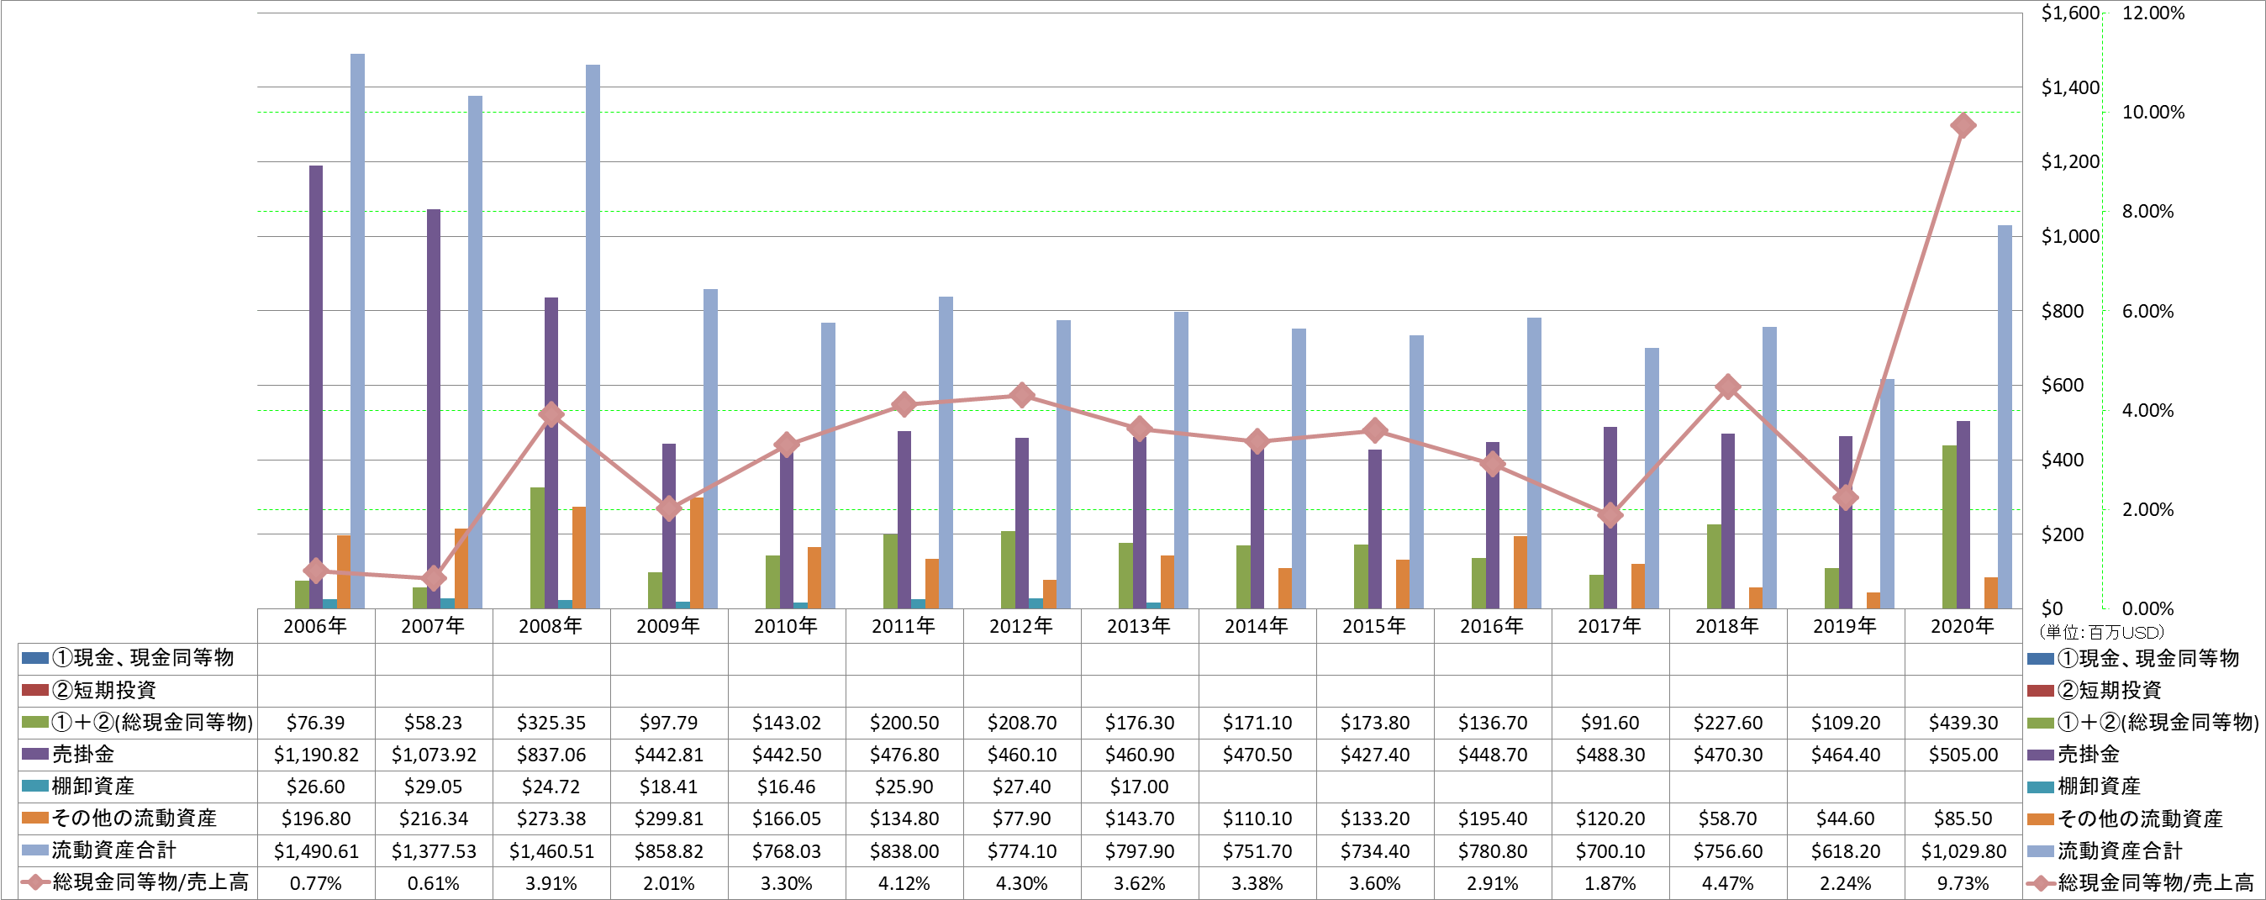Viewport: 2266px width, 900px height.
Task: Select the 2008年 diamond marker on the ratio line
Action: click(x=551, y=414)
